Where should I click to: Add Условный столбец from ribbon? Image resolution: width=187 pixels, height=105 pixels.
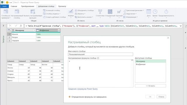click(x=51, y=10)
